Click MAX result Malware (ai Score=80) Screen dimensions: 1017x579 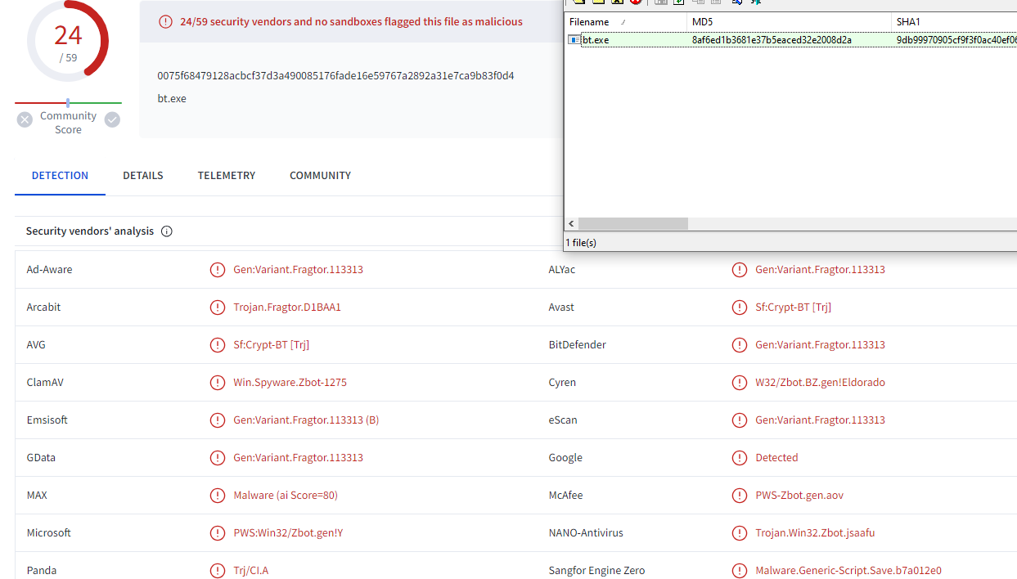286,496
